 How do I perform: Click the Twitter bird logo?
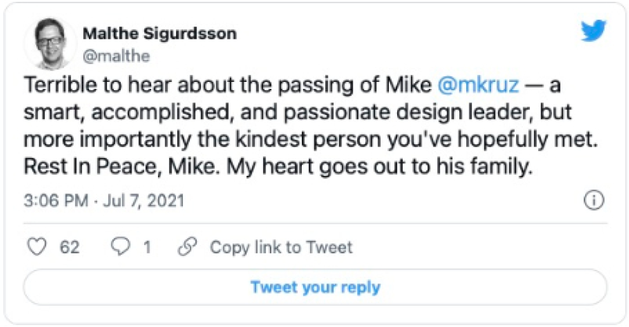point(592,32)
